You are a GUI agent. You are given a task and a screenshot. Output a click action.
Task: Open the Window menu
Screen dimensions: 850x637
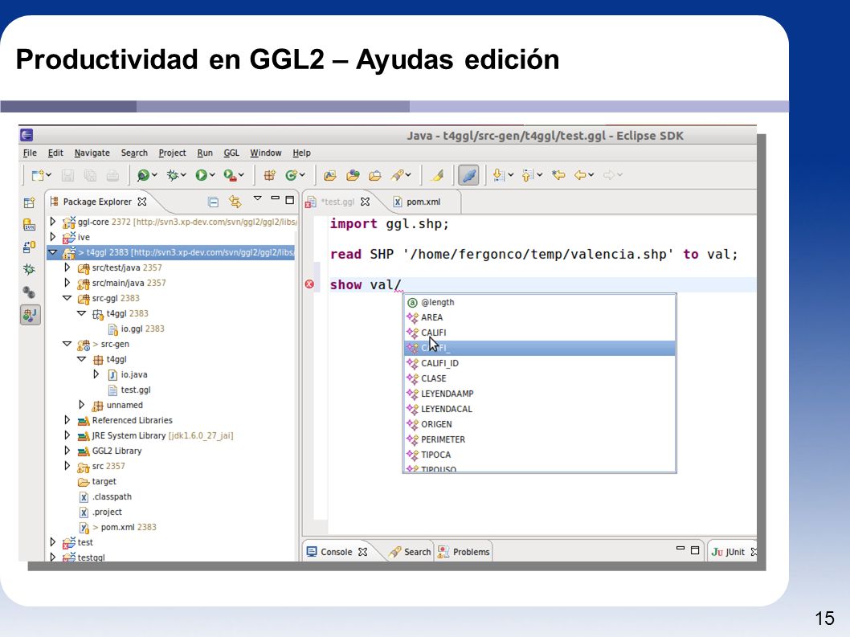pyautogui.click(x=266, y=153)
